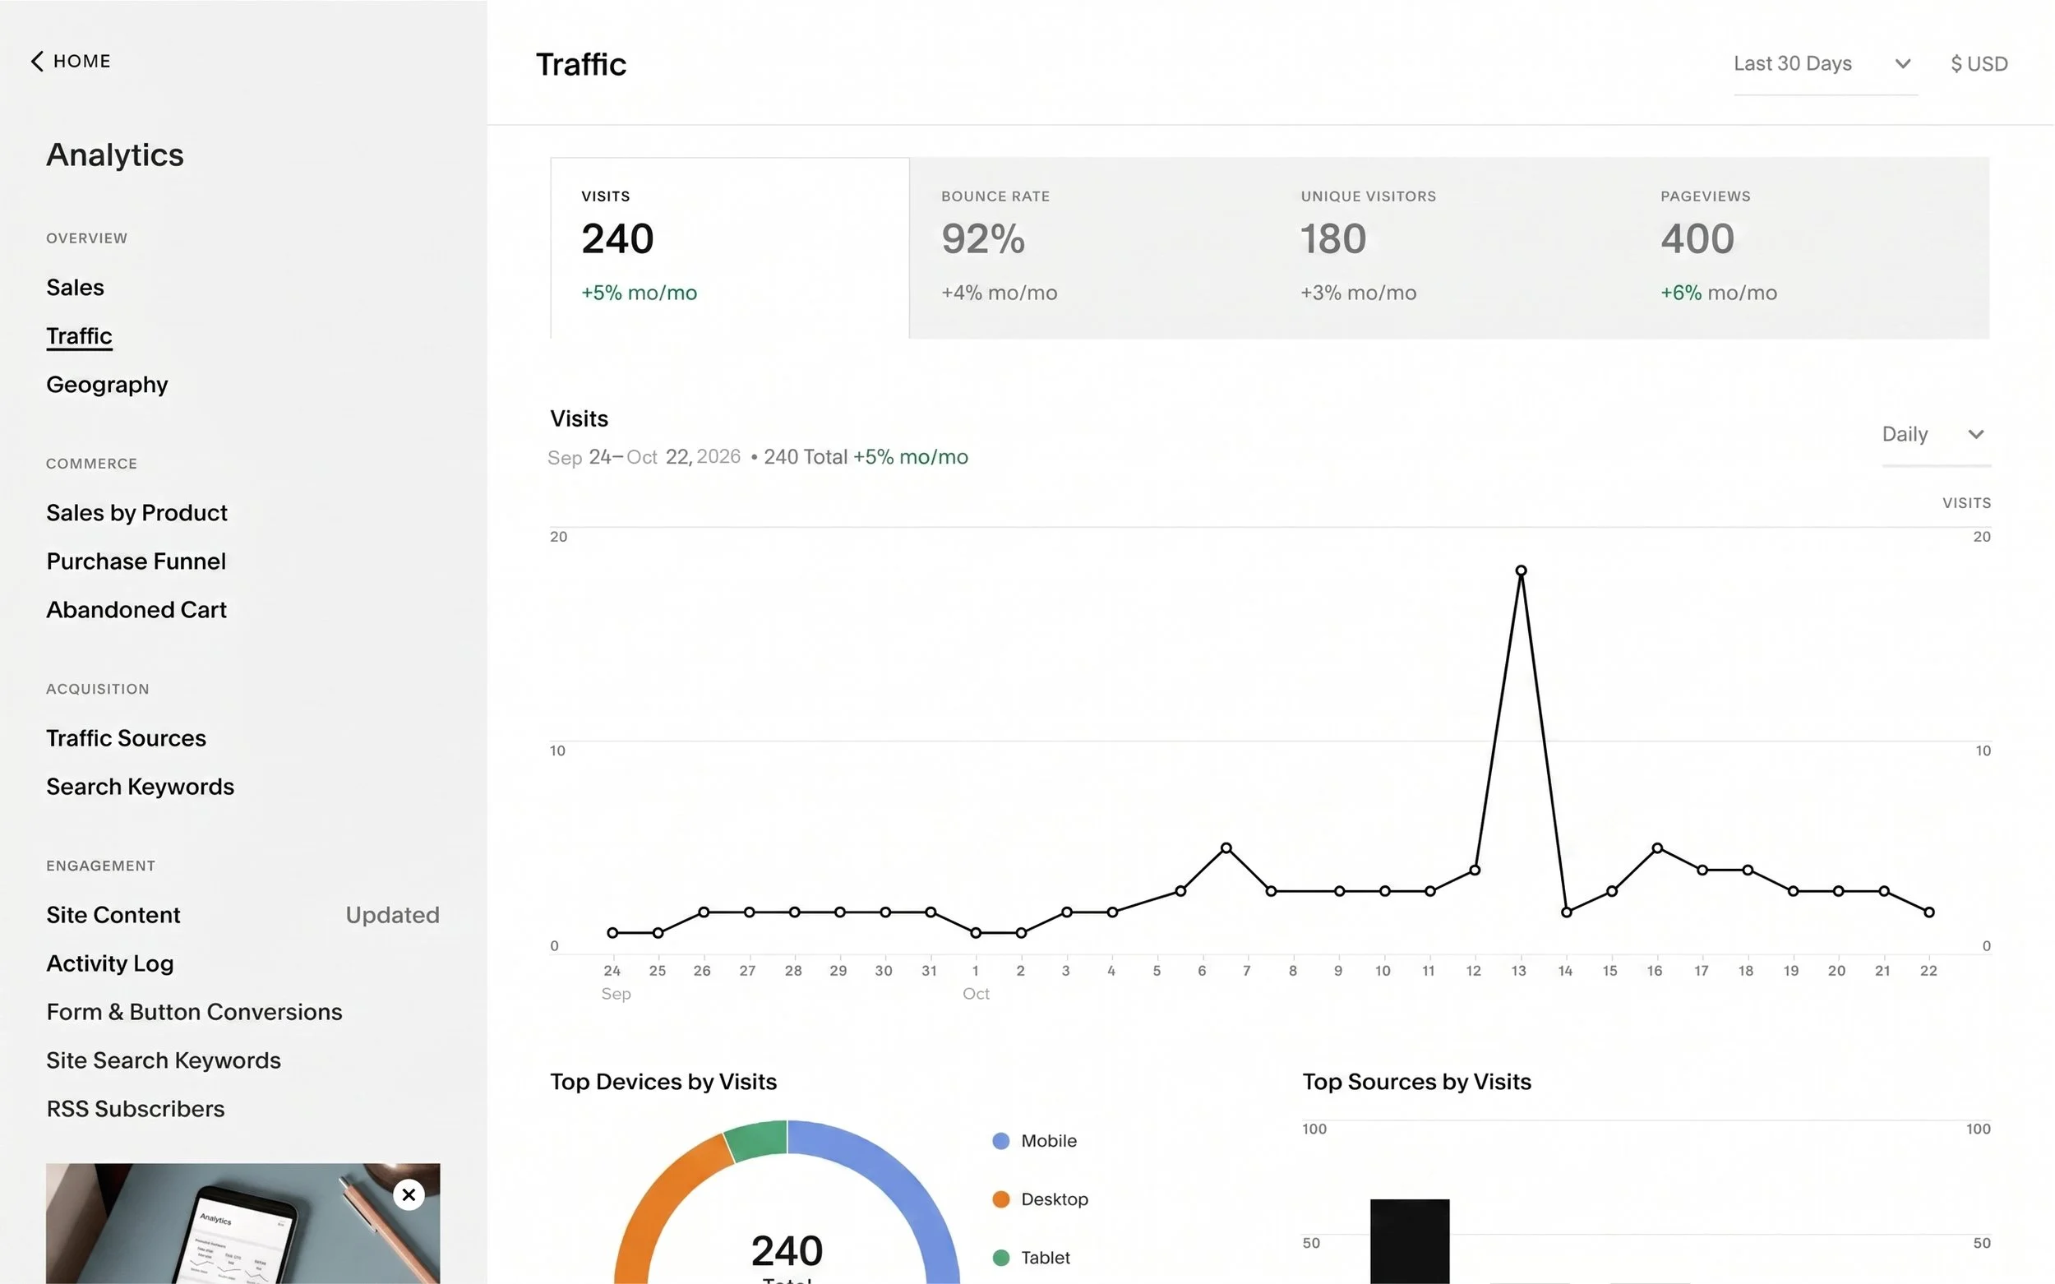The height and width of the screenshot is (1284, 2055).
Task: Click the peak data point on Oct 13
Action: click(x=1520, y=570)
